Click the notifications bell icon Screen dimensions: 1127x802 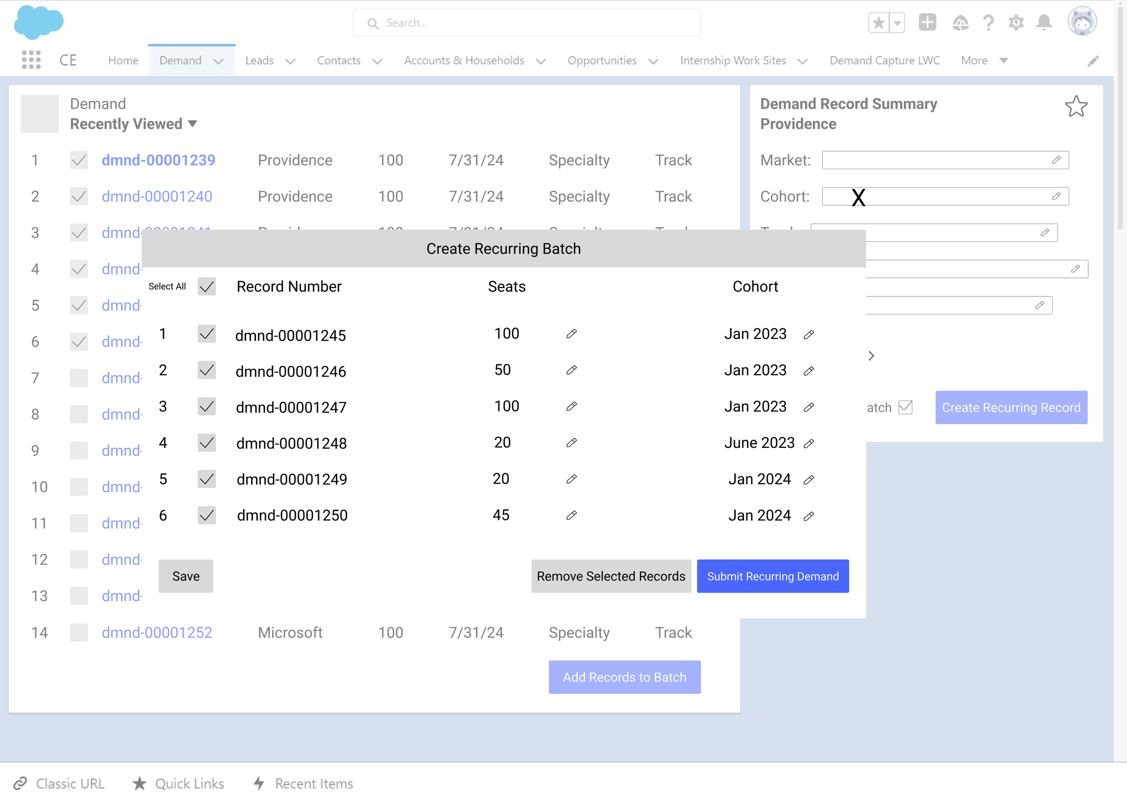(x=1044, y=23)
